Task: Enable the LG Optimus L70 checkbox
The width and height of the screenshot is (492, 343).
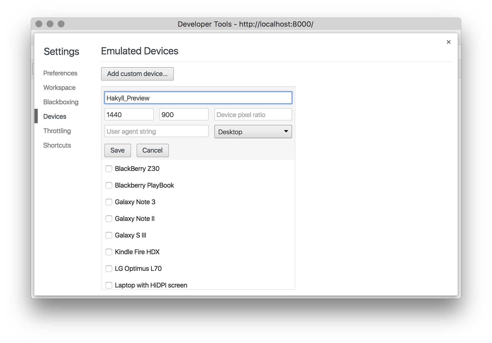Action: click(x=109, y=269)
